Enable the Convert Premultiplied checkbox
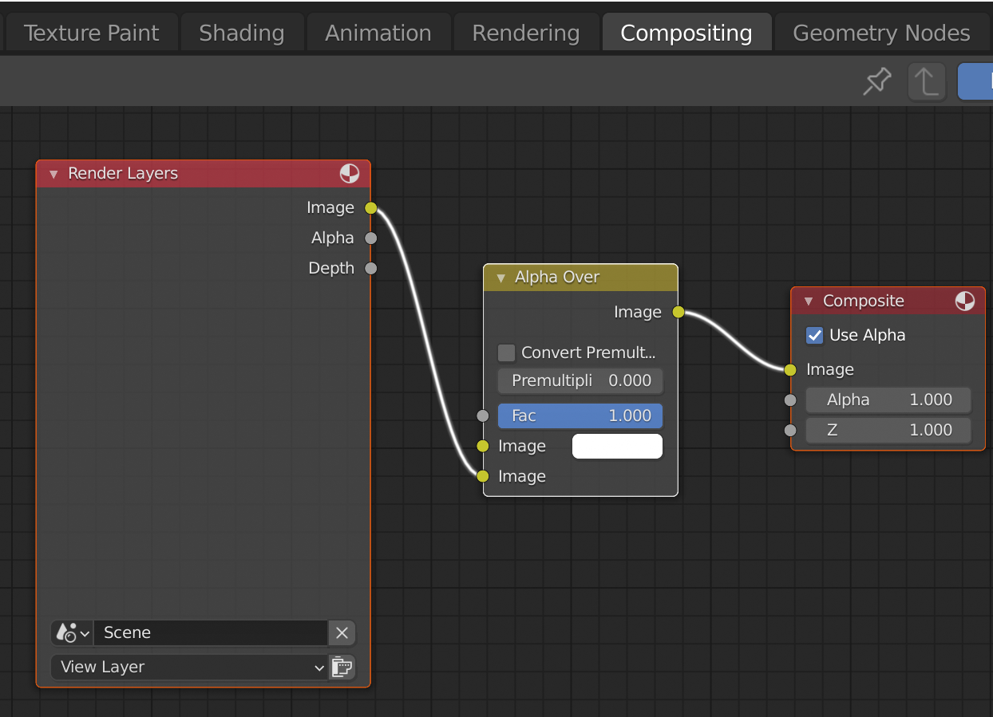This screenshot has height=717, width=993. click(506, 352)
